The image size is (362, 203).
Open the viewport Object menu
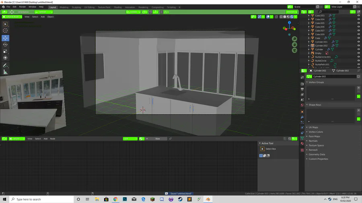[x=50, y=17]
